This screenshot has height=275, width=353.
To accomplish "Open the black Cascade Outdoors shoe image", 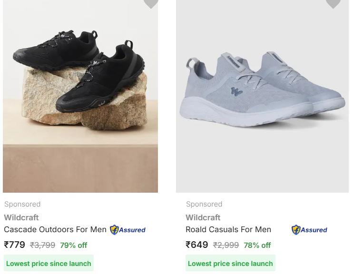I will pyautogui.click(x=80, y=95).
